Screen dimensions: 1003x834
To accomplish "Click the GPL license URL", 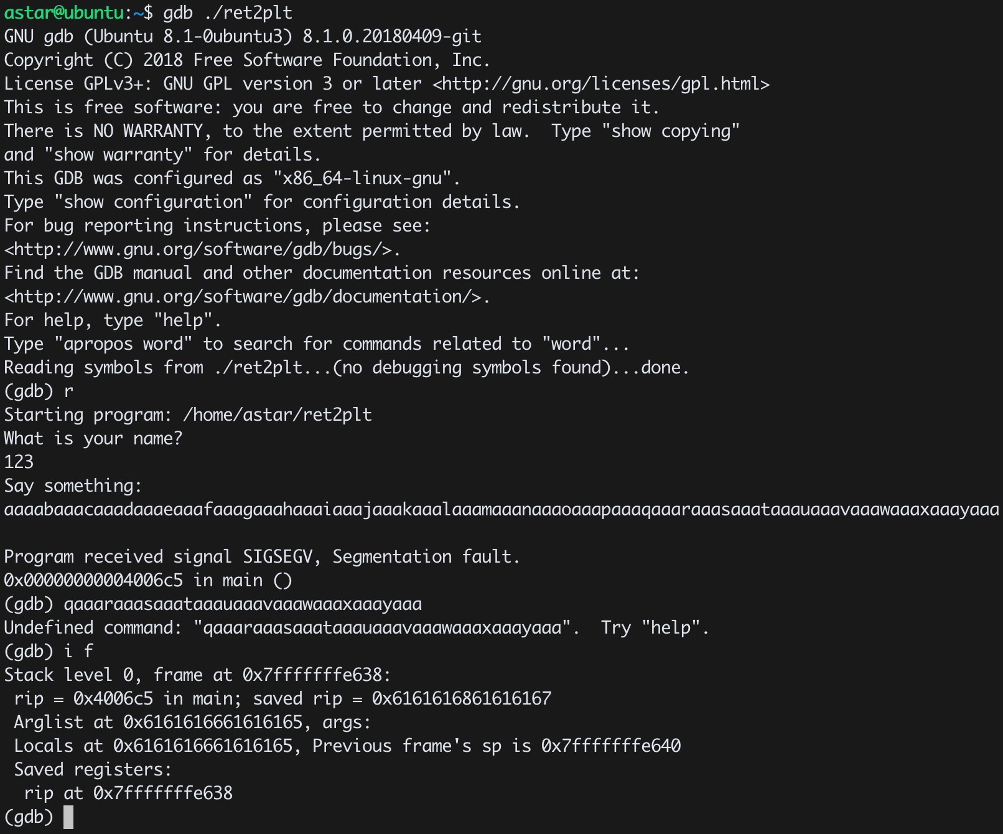I will point(601,84).
